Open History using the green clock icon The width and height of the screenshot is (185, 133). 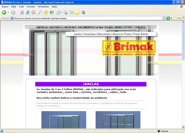(x=52, y=12)
